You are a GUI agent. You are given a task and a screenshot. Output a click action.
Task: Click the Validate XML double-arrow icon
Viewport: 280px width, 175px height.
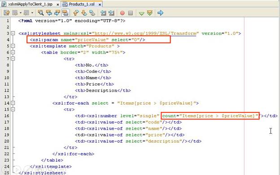[x=150, y=13]
